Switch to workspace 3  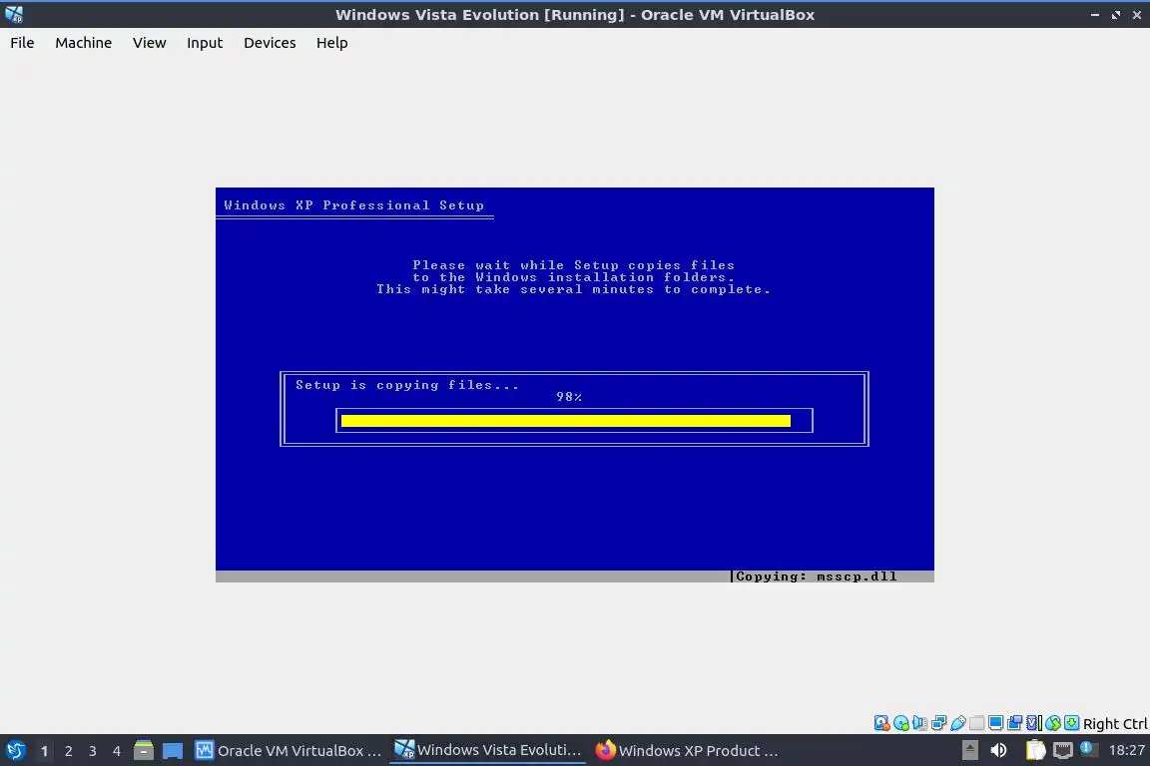pos(93,751)
